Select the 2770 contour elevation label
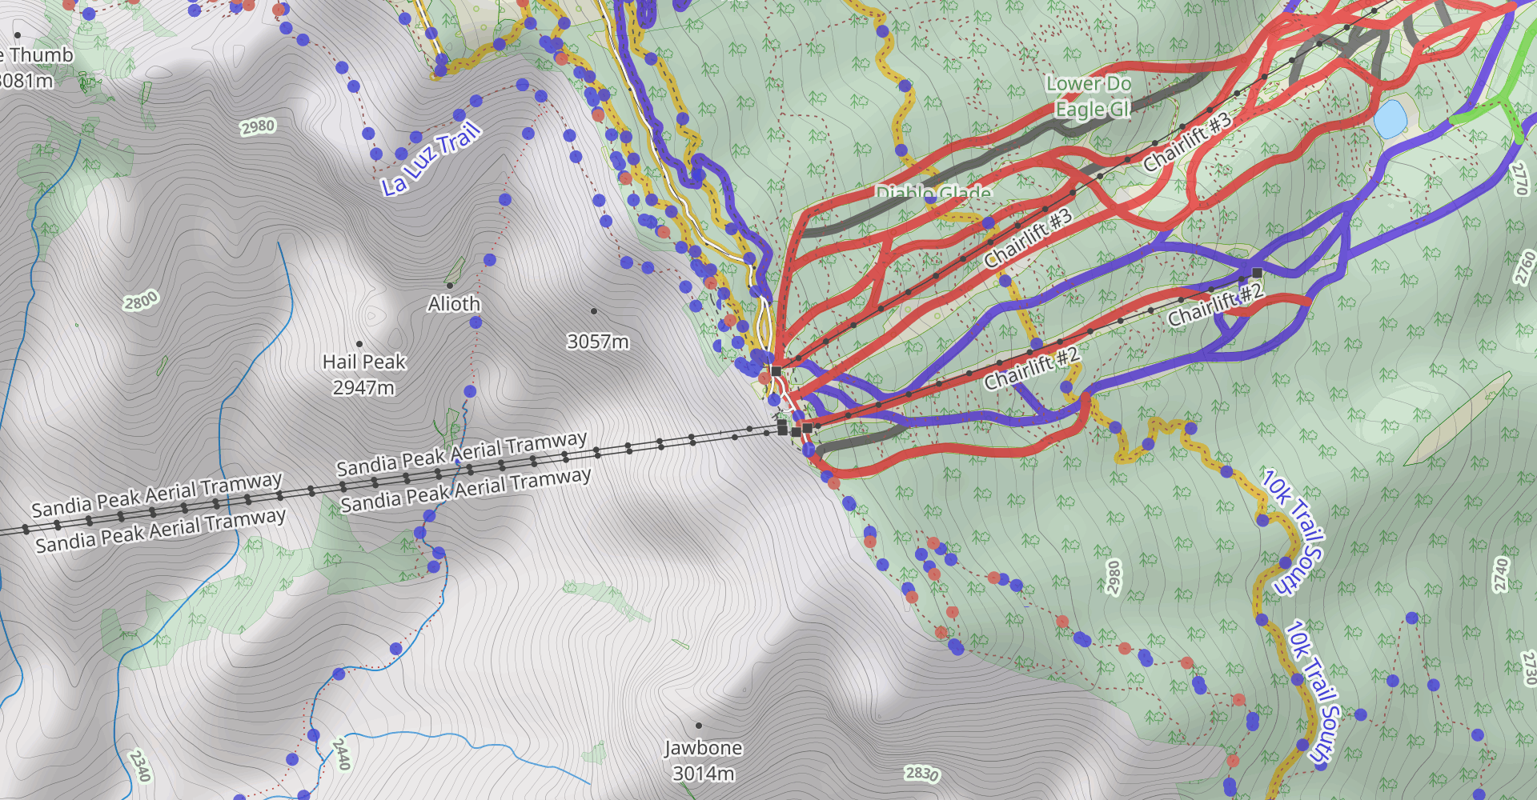The width and height of the screenshot is (1537, 800). [x=1520, y=178]
